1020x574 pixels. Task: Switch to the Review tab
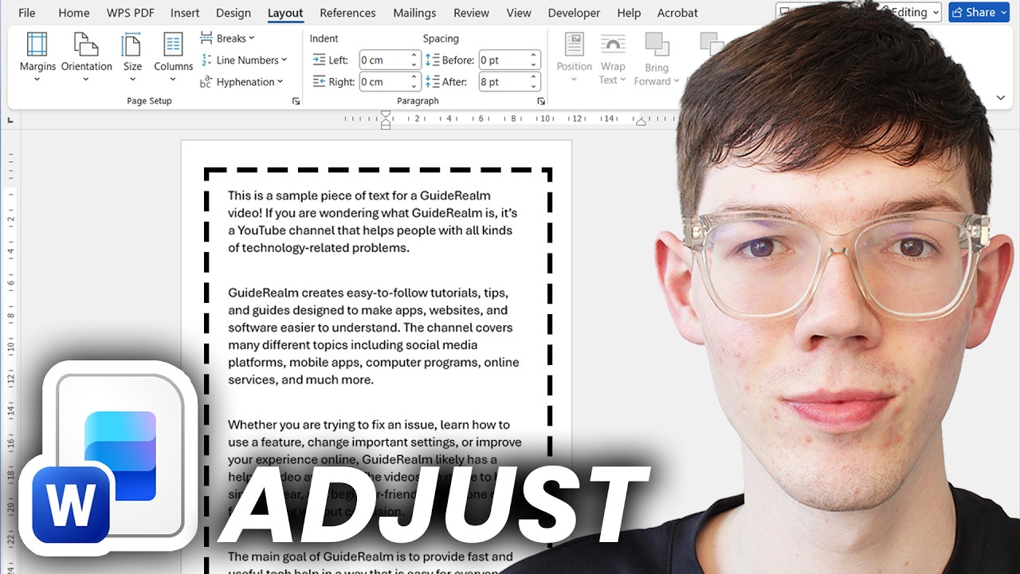471,13
